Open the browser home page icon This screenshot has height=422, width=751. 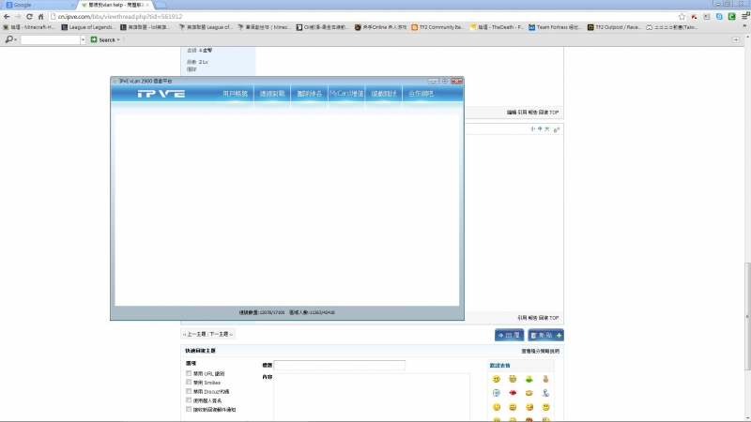pos(40,16)
